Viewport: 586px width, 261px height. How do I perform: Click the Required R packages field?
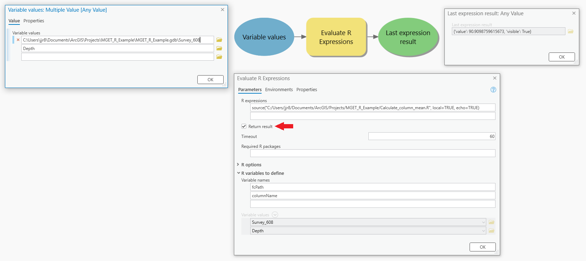point(373,153)
